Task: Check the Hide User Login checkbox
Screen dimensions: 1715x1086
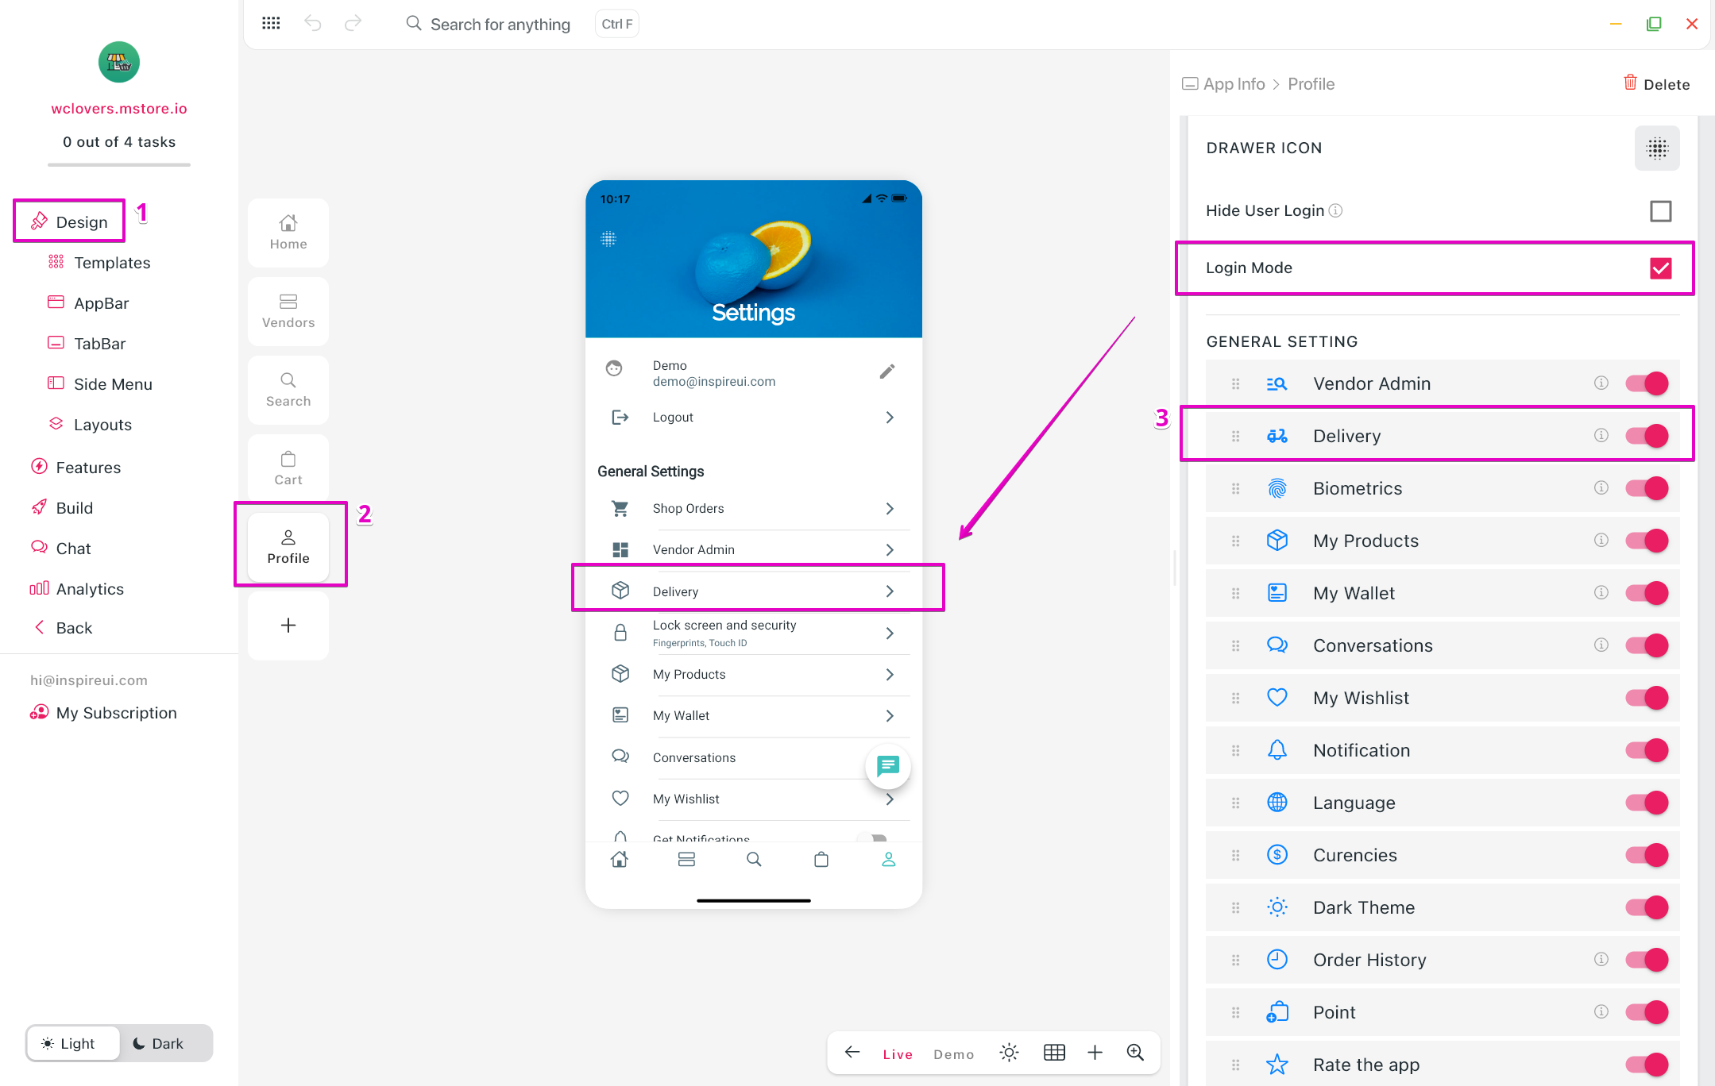Action: point(1660,211)
